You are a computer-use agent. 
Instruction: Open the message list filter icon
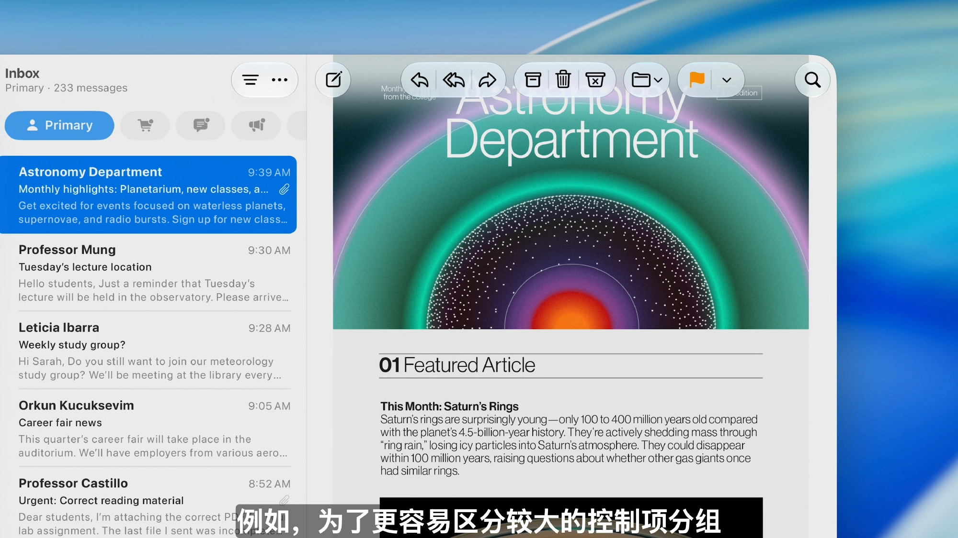(x=250, y=80)
